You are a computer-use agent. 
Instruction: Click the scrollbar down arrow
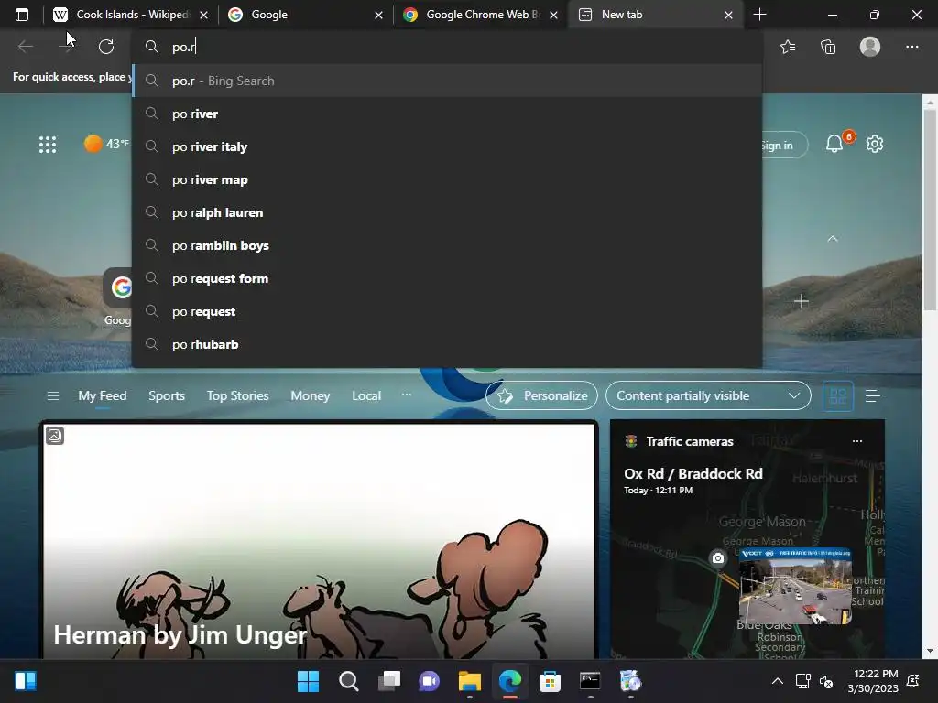point(930,651)
